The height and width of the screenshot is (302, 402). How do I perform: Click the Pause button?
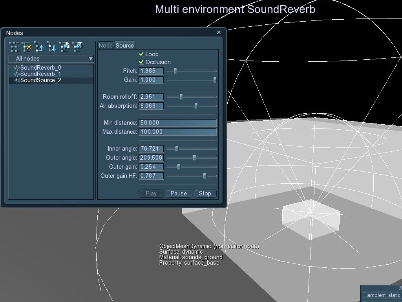pos(179,193)
